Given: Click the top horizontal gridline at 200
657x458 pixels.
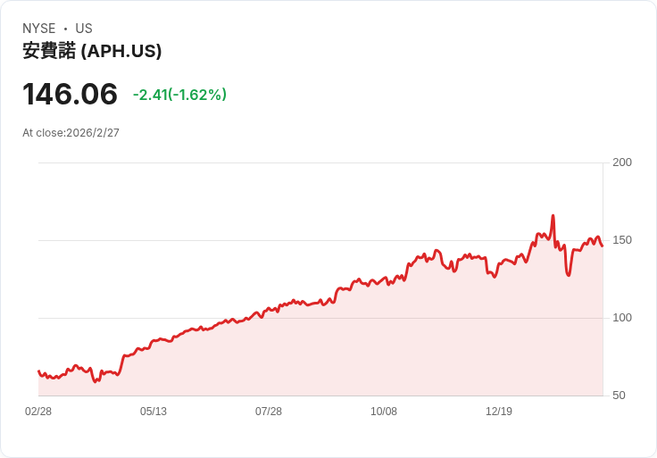Looking at the screenshot, I should coord(320,162).
